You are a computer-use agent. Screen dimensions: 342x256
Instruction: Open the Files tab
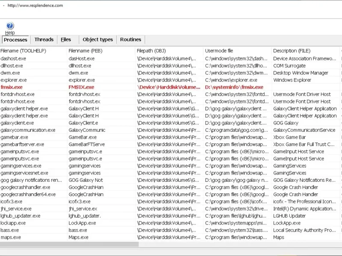(x=66, y=40)
